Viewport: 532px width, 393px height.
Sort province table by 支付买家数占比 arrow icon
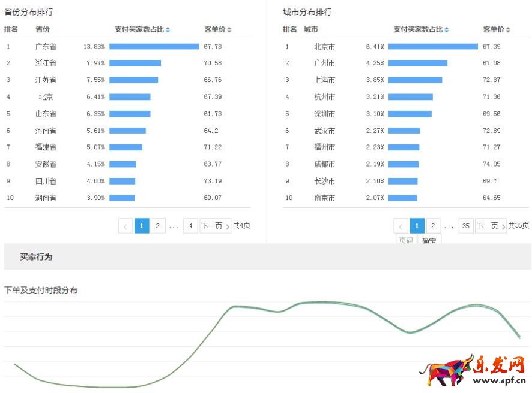[168, 30]
